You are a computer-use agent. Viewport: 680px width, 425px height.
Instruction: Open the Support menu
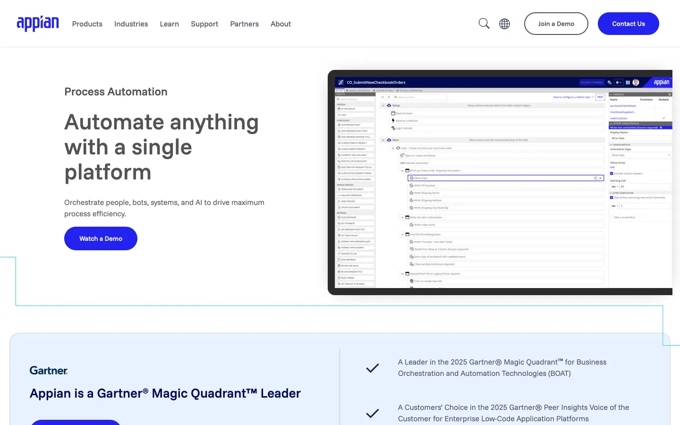204,24
